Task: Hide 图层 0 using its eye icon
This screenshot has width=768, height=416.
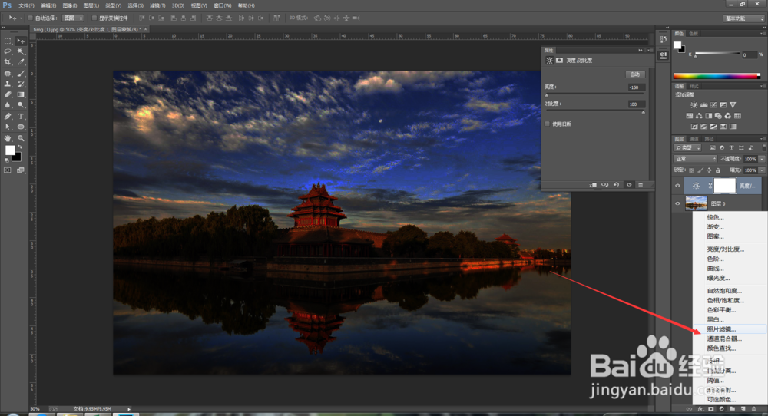Action: tap(678, 203)
